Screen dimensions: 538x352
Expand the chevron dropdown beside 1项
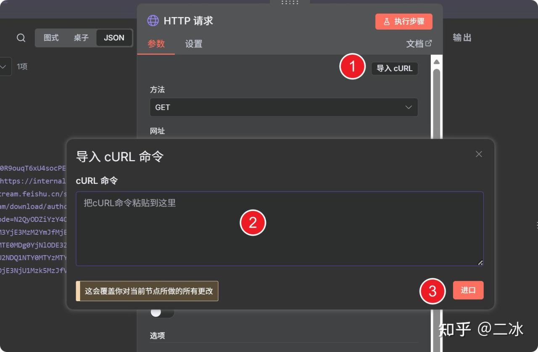pyautogui.click(x=4, y=66)
